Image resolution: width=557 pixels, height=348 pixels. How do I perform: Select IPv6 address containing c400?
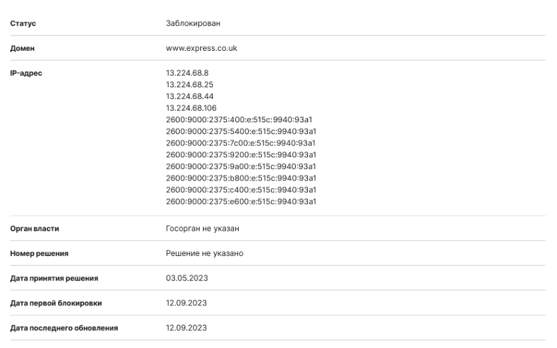pyautogui.click(x=241, y=190)
